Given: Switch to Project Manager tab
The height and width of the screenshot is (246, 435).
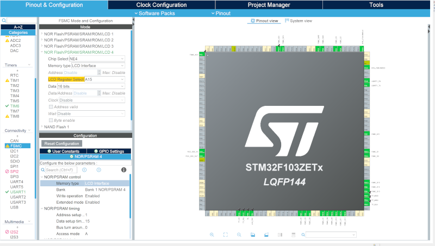Looking at the screenshot, I should (269, 5).
